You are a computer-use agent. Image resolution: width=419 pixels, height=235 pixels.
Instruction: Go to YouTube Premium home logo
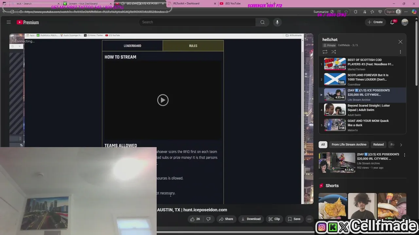point(28,22)
